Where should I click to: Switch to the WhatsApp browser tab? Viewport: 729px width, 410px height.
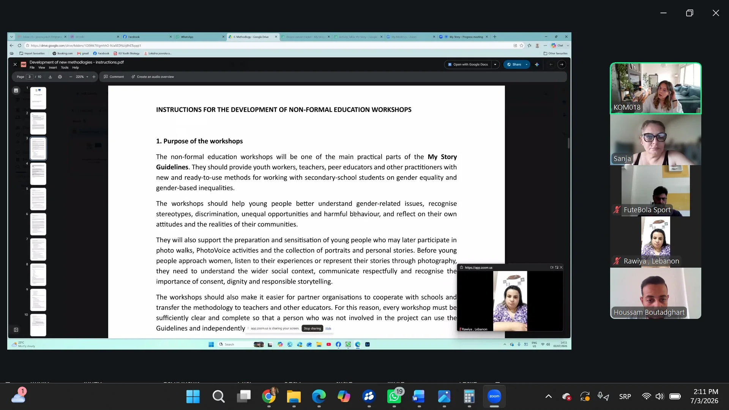200,37
